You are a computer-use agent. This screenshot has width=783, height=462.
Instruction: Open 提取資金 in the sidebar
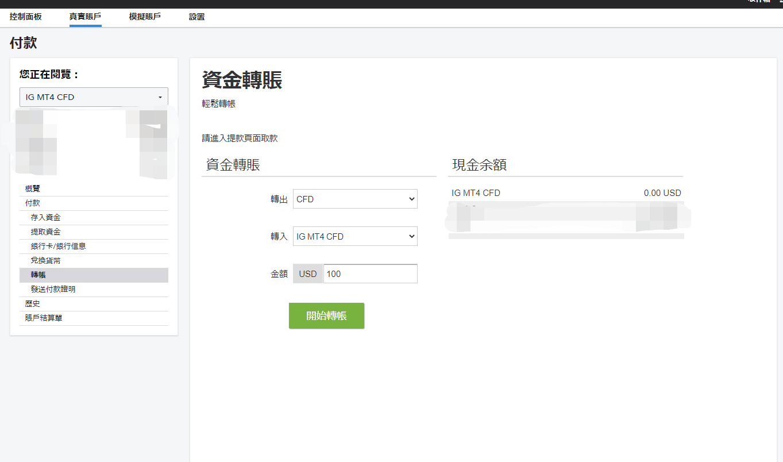tap(94, 232)
